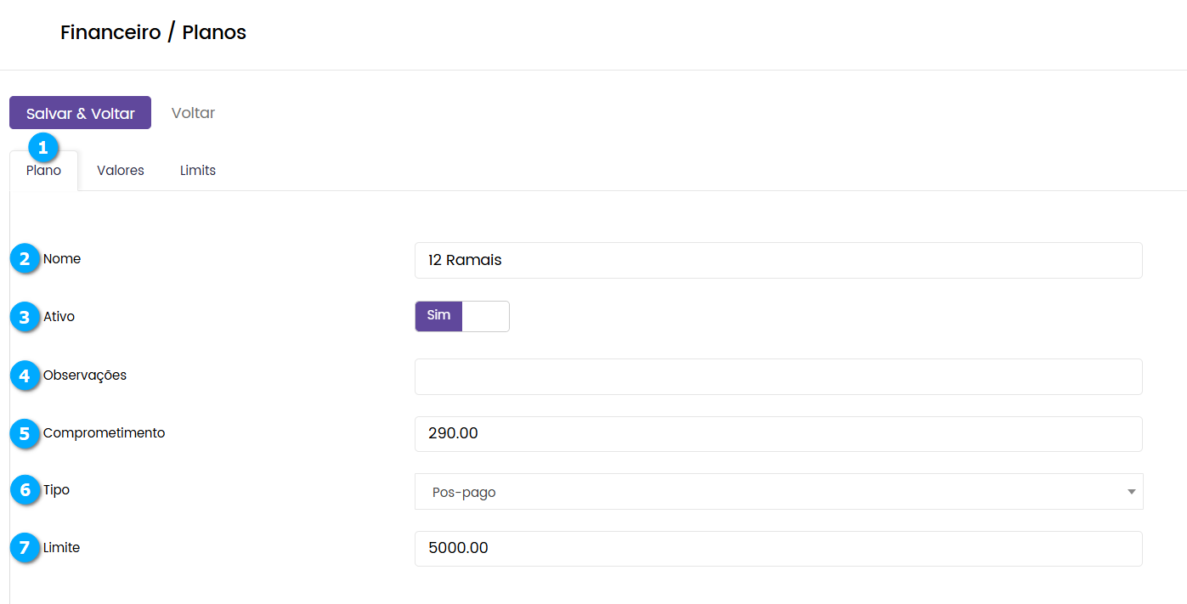Click numbered badge 5 beside Comprometimento
The height and width of the screenshot is (604, 1187).
coord(25,433)
